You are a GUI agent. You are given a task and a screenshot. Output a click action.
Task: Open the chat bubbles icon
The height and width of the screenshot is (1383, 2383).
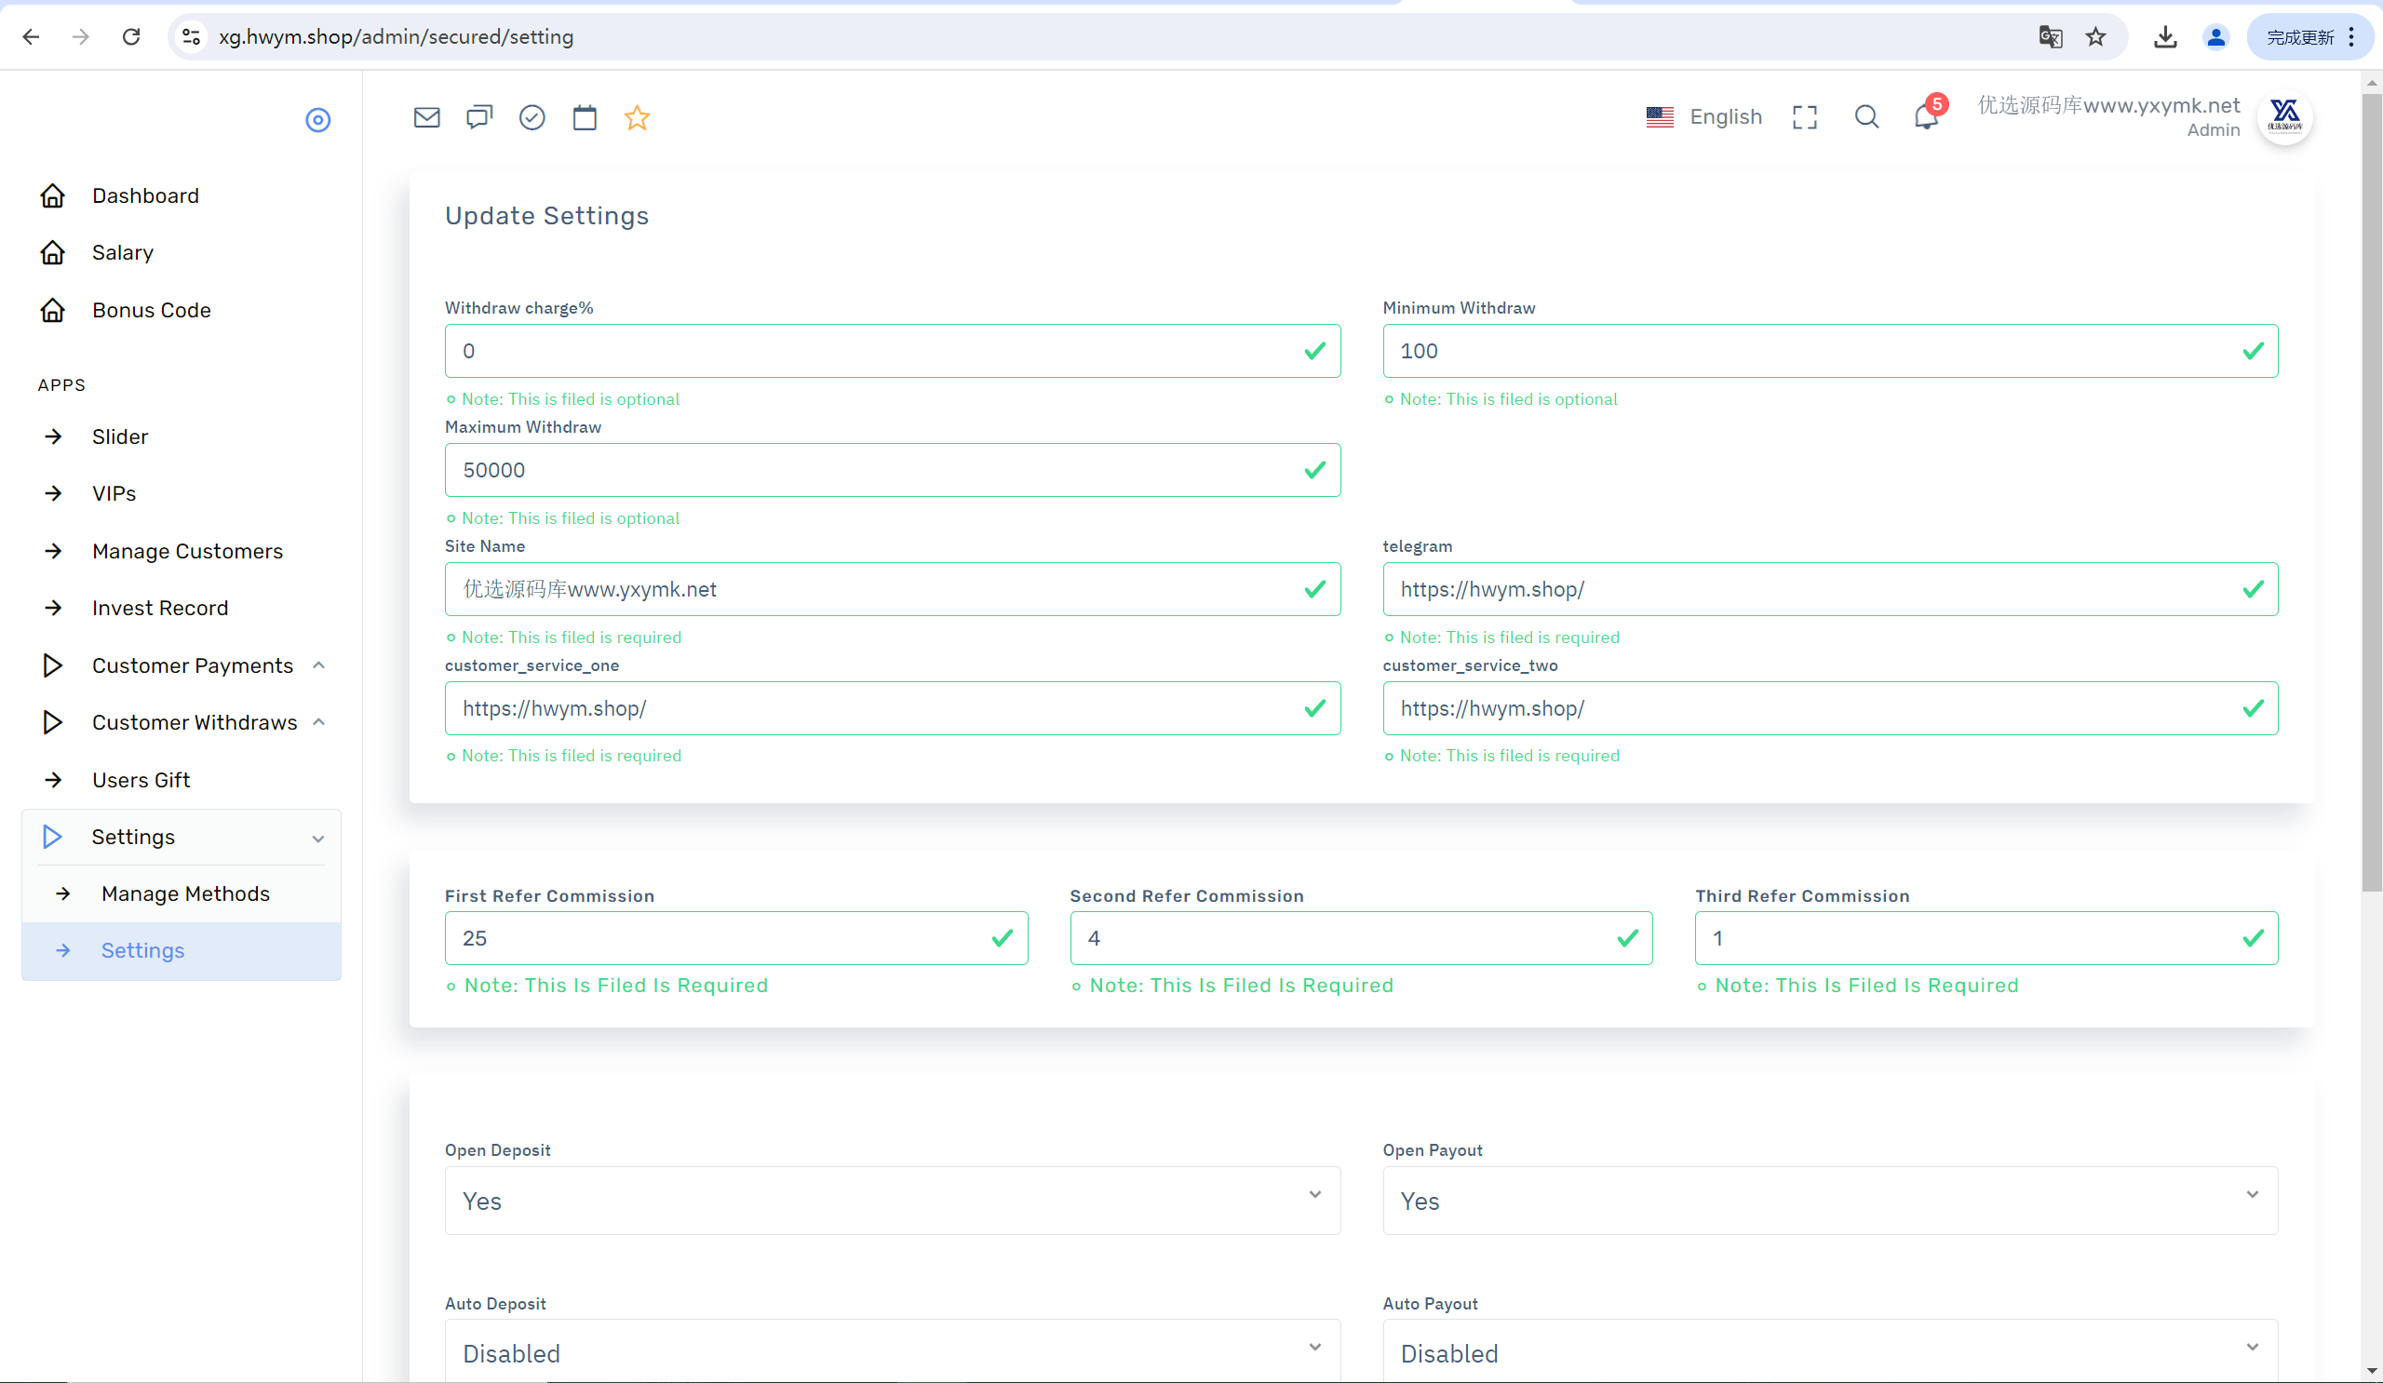coord(479,117)
